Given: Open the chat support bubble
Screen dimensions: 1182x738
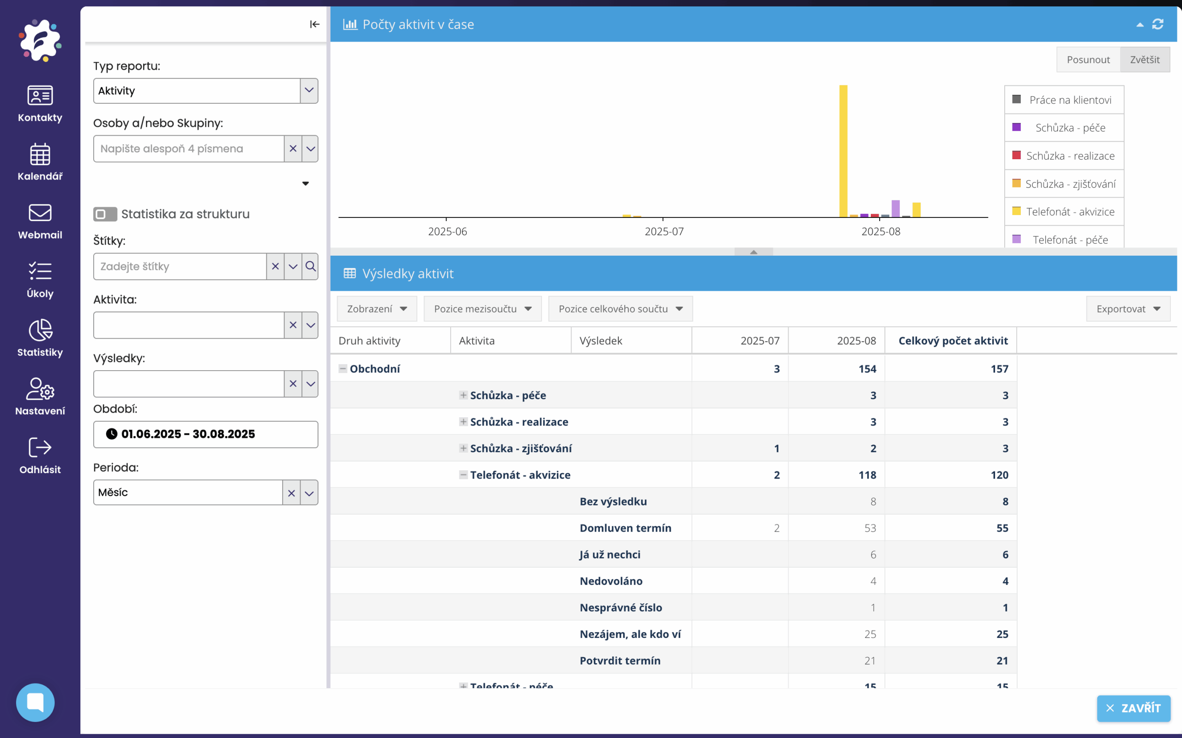Looking at the screenshot, I should point(35,702).
